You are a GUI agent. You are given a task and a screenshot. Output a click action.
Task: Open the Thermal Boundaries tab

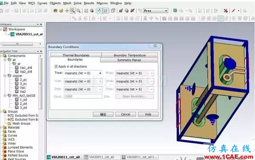tap(76, 55)
